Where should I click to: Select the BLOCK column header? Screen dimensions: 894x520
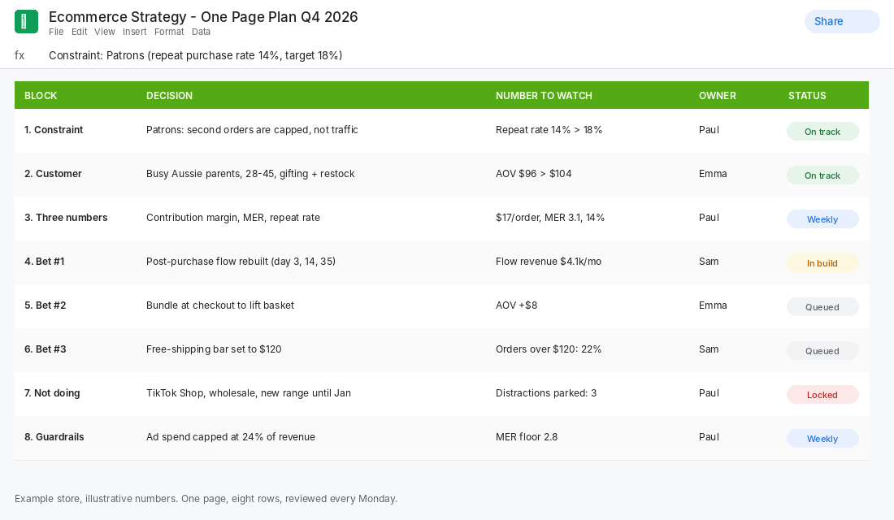41,96
